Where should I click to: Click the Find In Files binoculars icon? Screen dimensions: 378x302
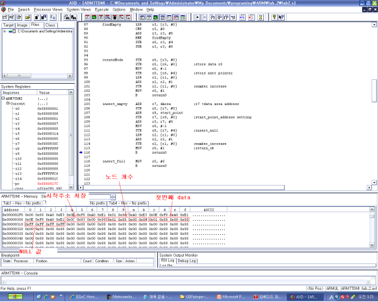pos(73,17)
